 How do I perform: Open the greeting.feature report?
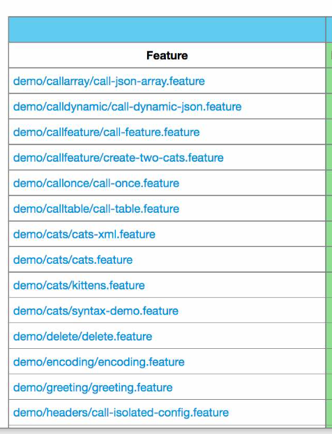93,387
